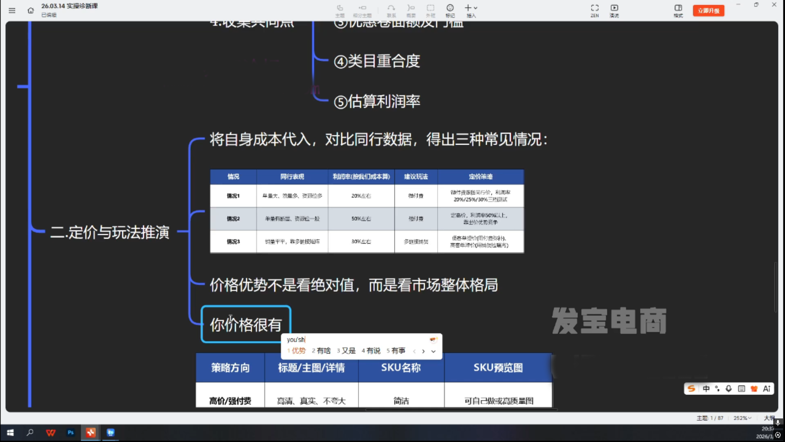
Task: Open the 格式 format panel
Action: click(x=678, y=10)
